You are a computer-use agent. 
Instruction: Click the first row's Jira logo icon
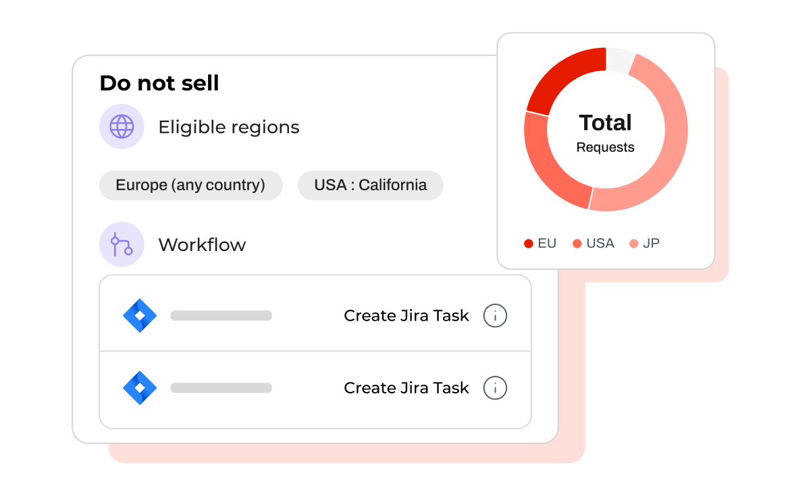pyautogui.click(x=140, y=315)
